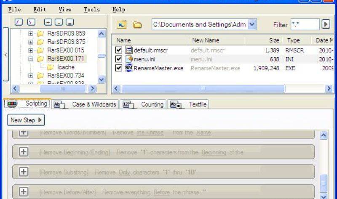Screen dimensions: 337x199
Task: Expand the Remove Beginning/Ending step
Action: click(24, 152)
